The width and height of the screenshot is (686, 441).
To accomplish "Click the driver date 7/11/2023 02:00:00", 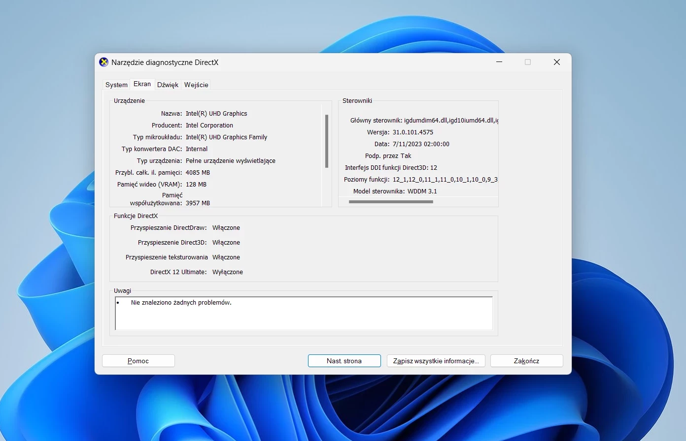I will [x=421, y=144].
